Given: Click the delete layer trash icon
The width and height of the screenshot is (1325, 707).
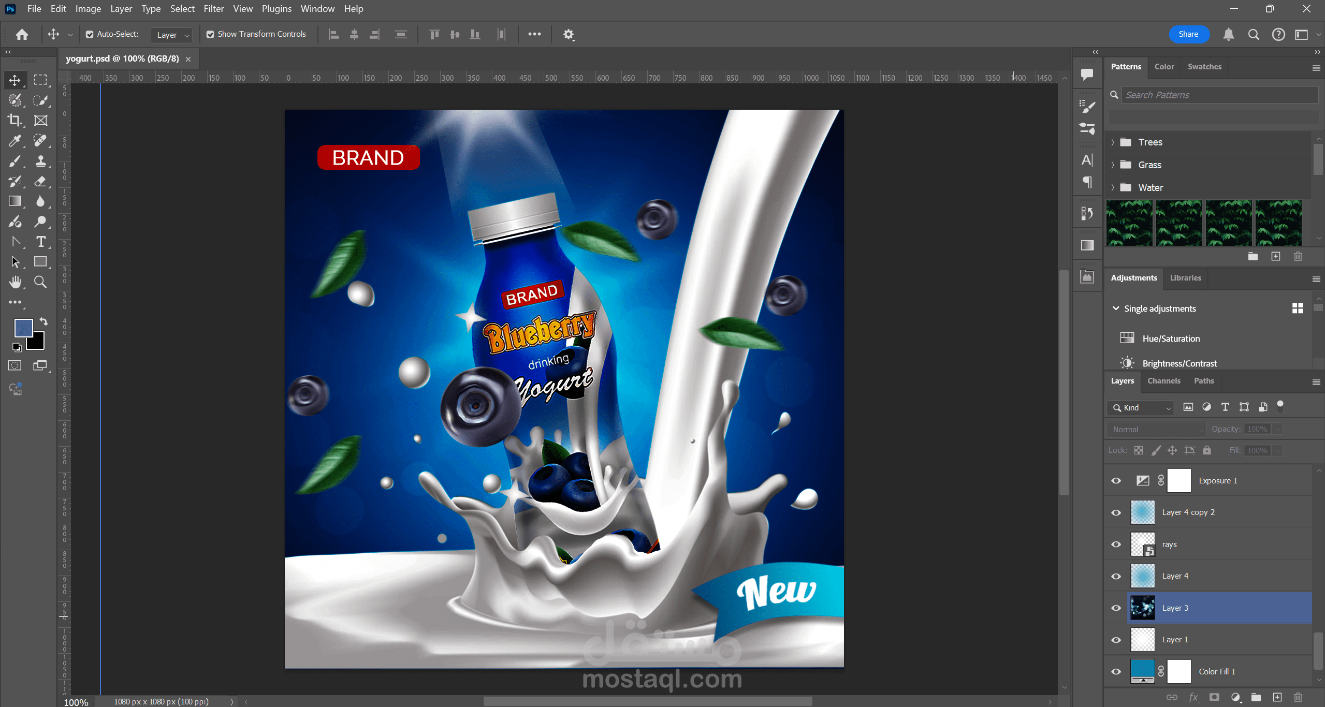Looking at the screenshot, I should pyautogui.click(x=1298, y=697).
